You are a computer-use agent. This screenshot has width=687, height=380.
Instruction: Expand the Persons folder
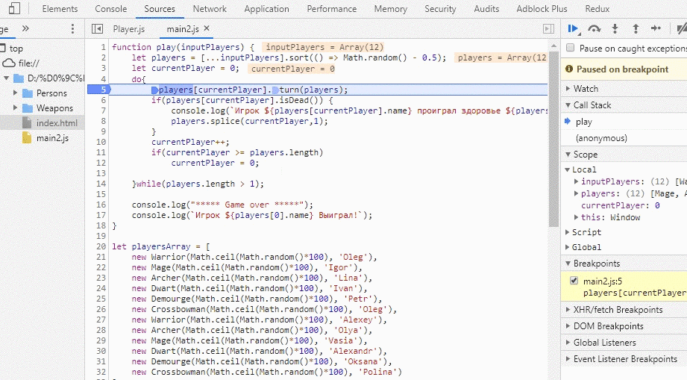[16, 93]
